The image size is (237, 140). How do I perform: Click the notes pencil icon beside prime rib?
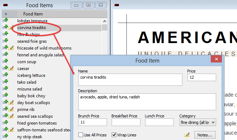(x=11, y=109)
